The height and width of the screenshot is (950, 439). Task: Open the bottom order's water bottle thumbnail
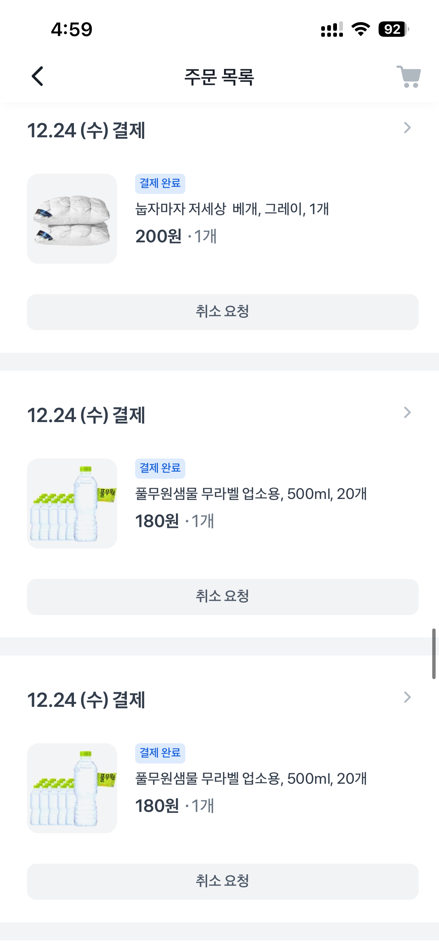coord(72,788)
